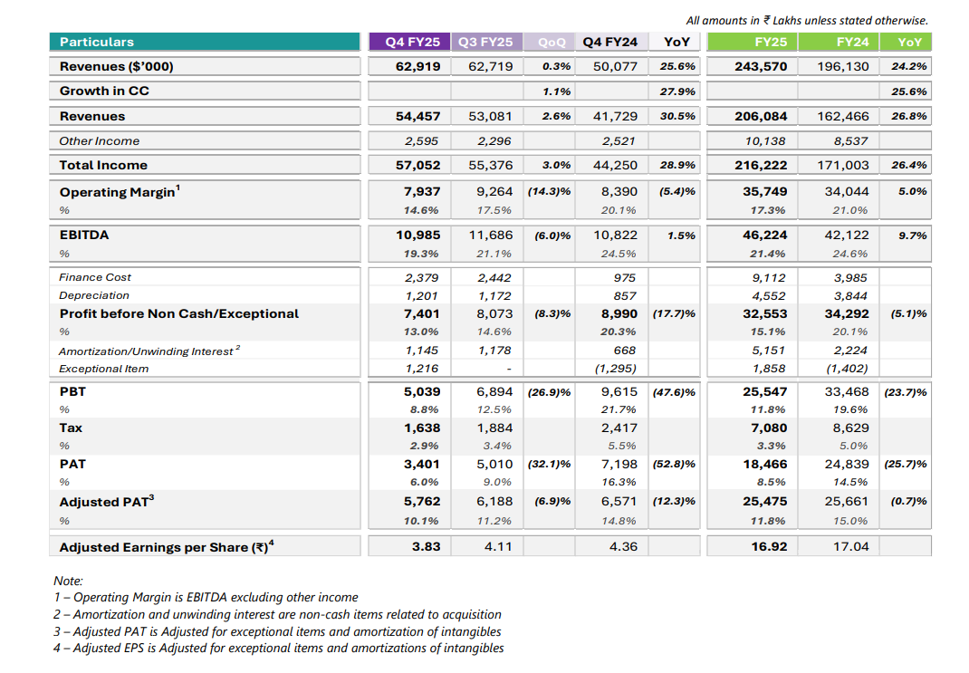Select the 'Tax' row label
Viewport: 969px width, 673px height.
coord(71,428)
